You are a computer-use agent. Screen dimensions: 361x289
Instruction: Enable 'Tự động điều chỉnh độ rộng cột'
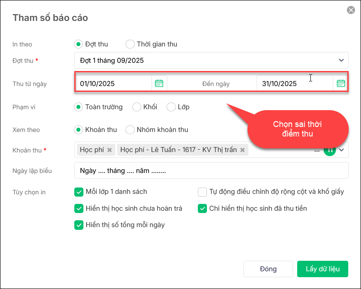tap(202, 192)
